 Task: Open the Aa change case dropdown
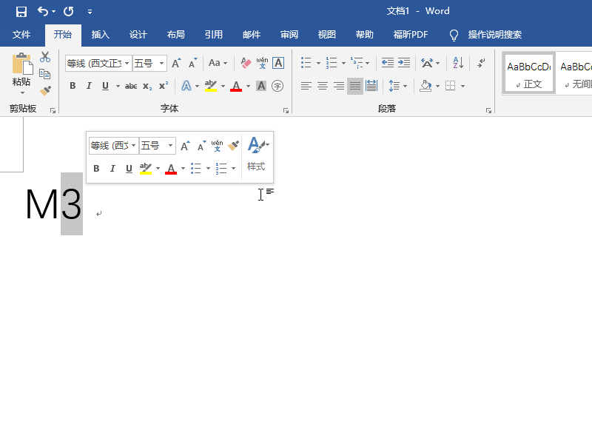point(218,63)
